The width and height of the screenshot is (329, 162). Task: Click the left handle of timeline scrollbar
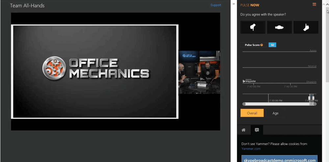(x=244, y=104)
